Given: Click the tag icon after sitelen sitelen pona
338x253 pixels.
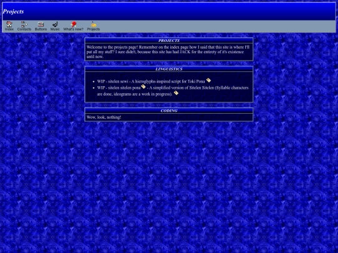Looking at the screenshot, I should [143, 86].
